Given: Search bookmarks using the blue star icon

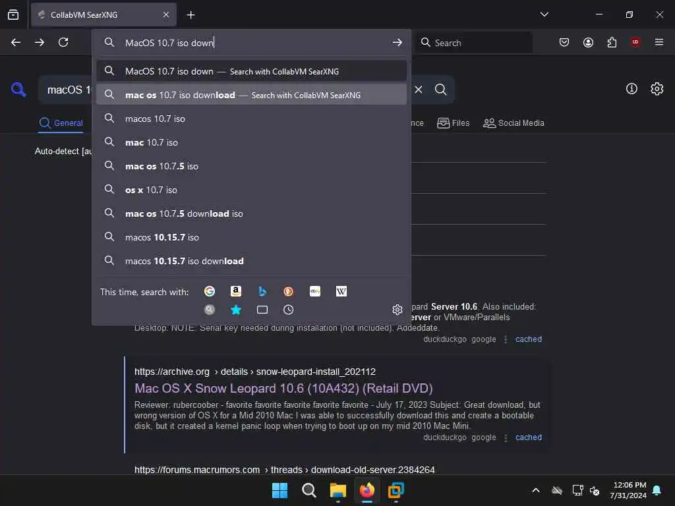Looking at the screenshot, I should coord(236,310).
